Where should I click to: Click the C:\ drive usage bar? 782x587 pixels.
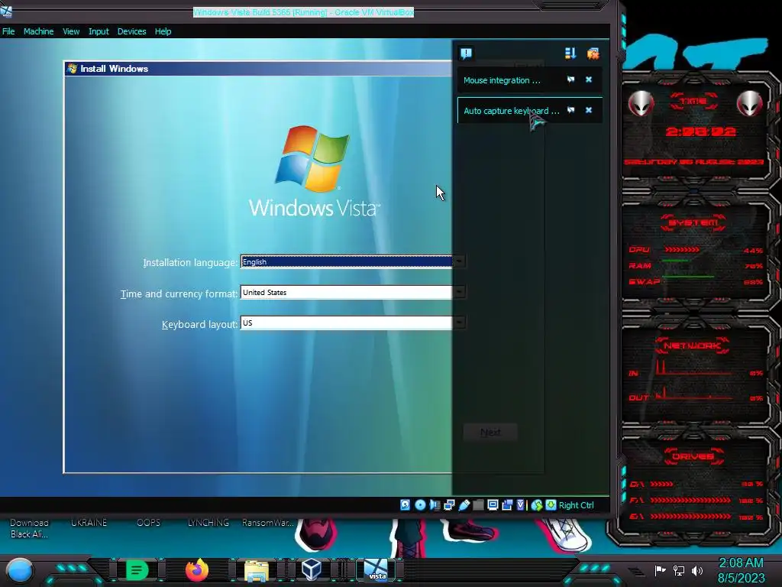pyautogui.click(x=662, y=484)
